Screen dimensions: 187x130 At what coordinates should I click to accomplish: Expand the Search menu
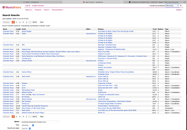tap(47, 10)
